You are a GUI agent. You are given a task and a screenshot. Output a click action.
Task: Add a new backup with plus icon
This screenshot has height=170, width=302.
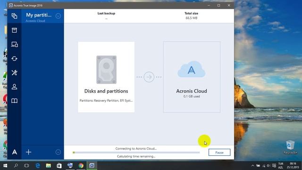coord(28,152)
